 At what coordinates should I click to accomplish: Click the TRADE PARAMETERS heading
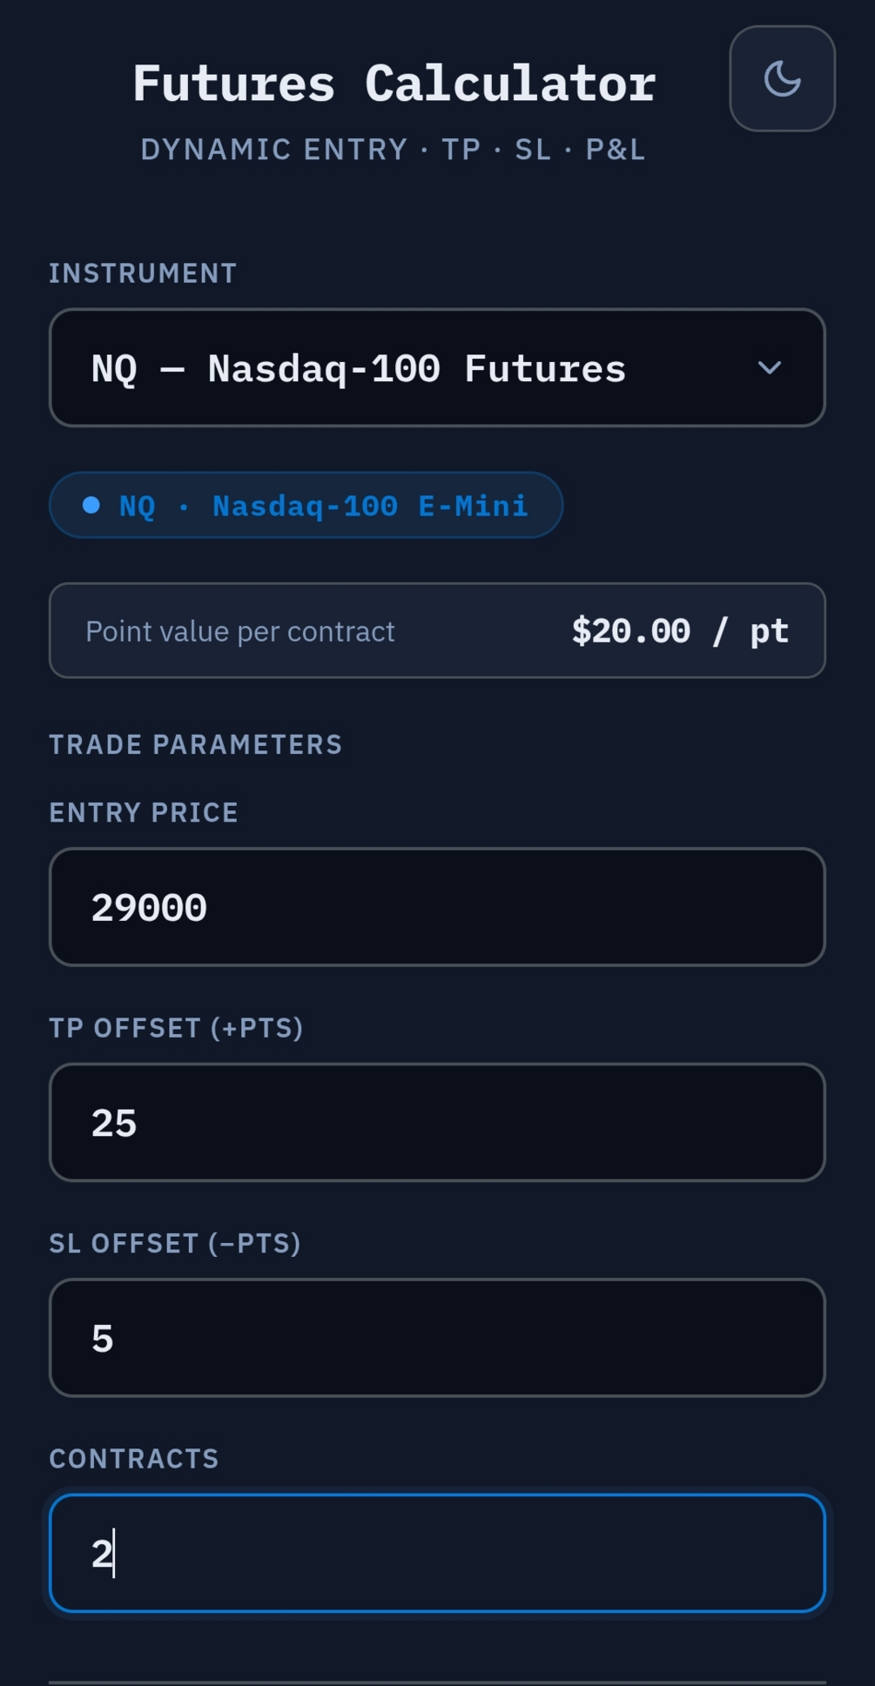point(196,745)
